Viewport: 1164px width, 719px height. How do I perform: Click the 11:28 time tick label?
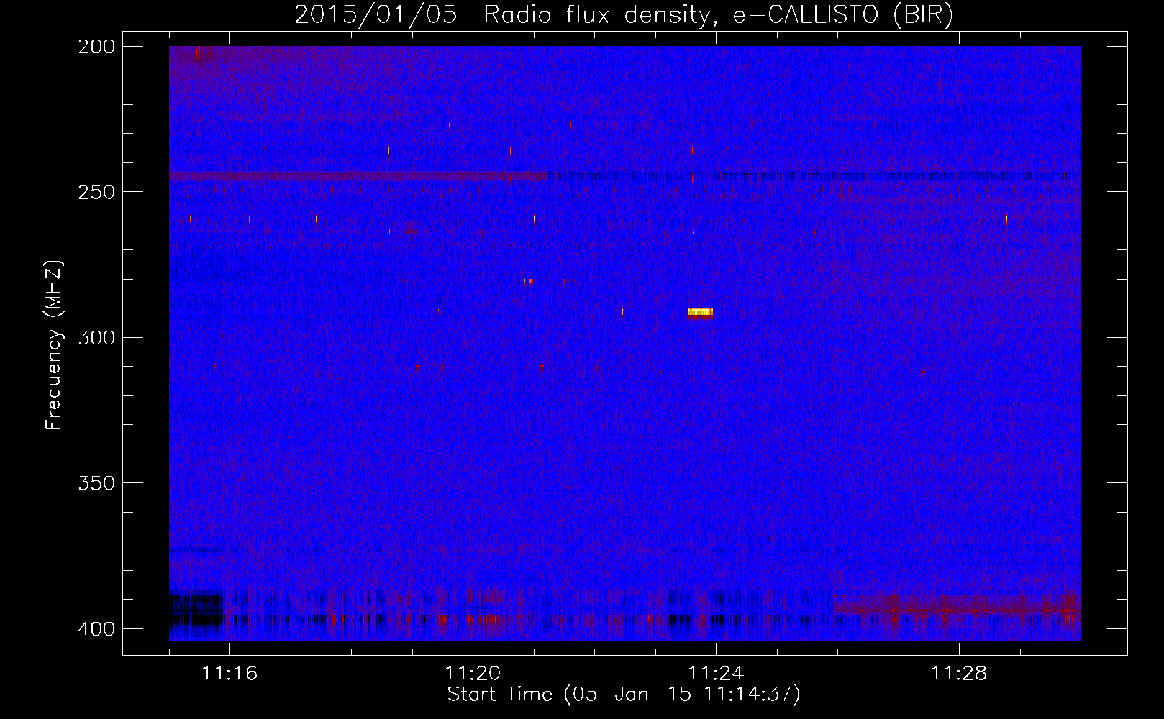coord(959,674)
